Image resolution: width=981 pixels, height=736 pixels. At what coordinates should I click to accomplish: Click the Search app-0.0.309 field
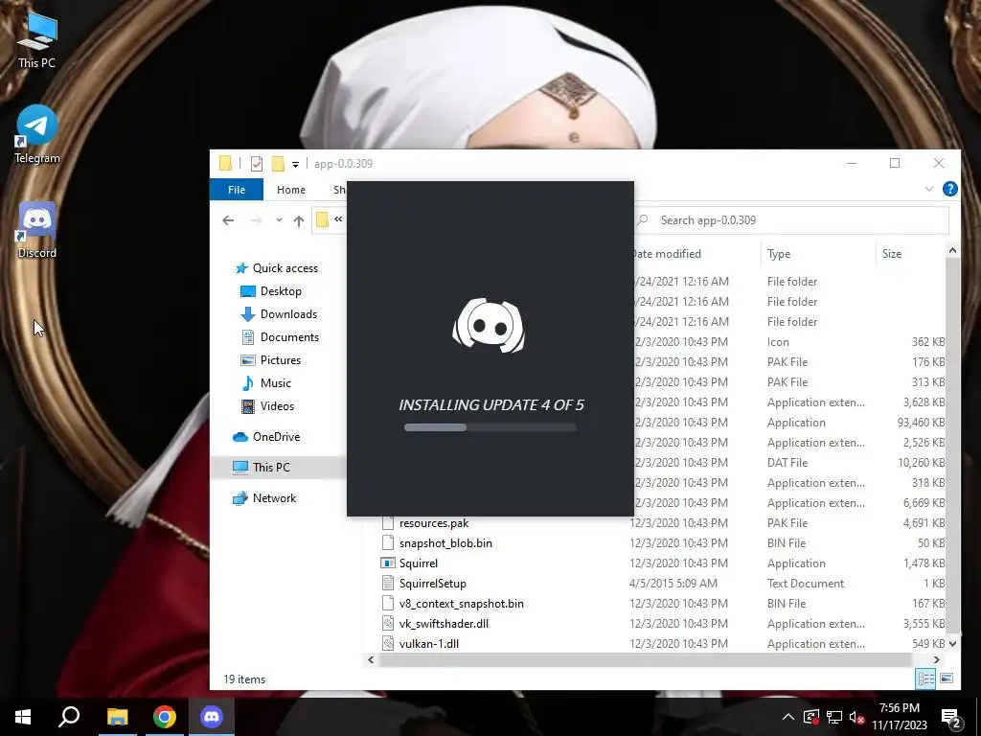pos(791,220)
